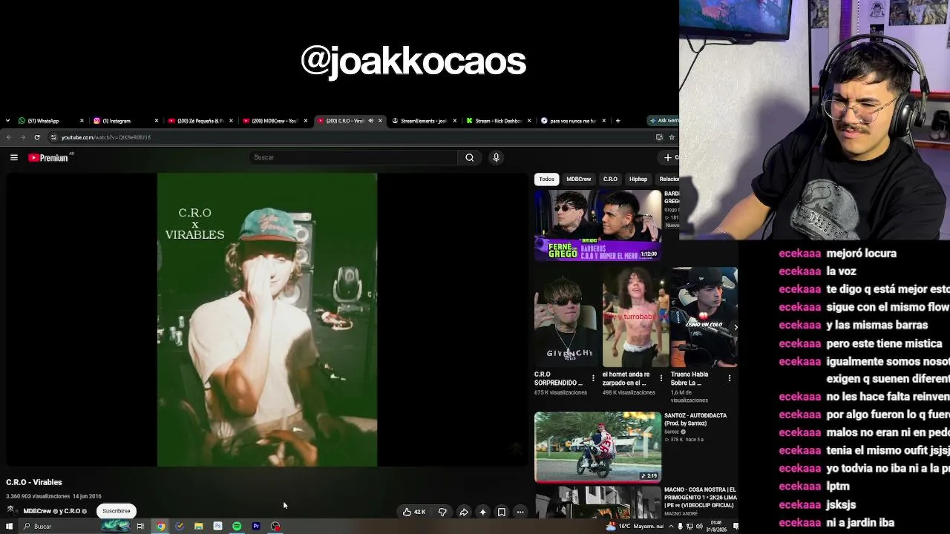Open the MDBCrew channel avatar
The height and width of the screenshot is (534, 950).
click(x=12, y=511)
